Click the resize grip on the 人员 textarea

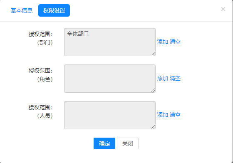[153, 127]
